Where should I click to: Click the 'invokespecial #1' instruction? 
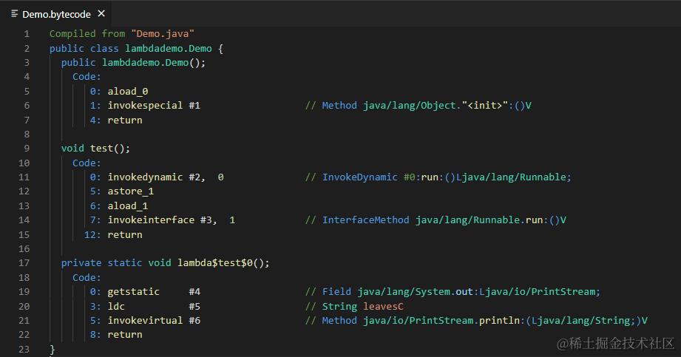point(154,106)
